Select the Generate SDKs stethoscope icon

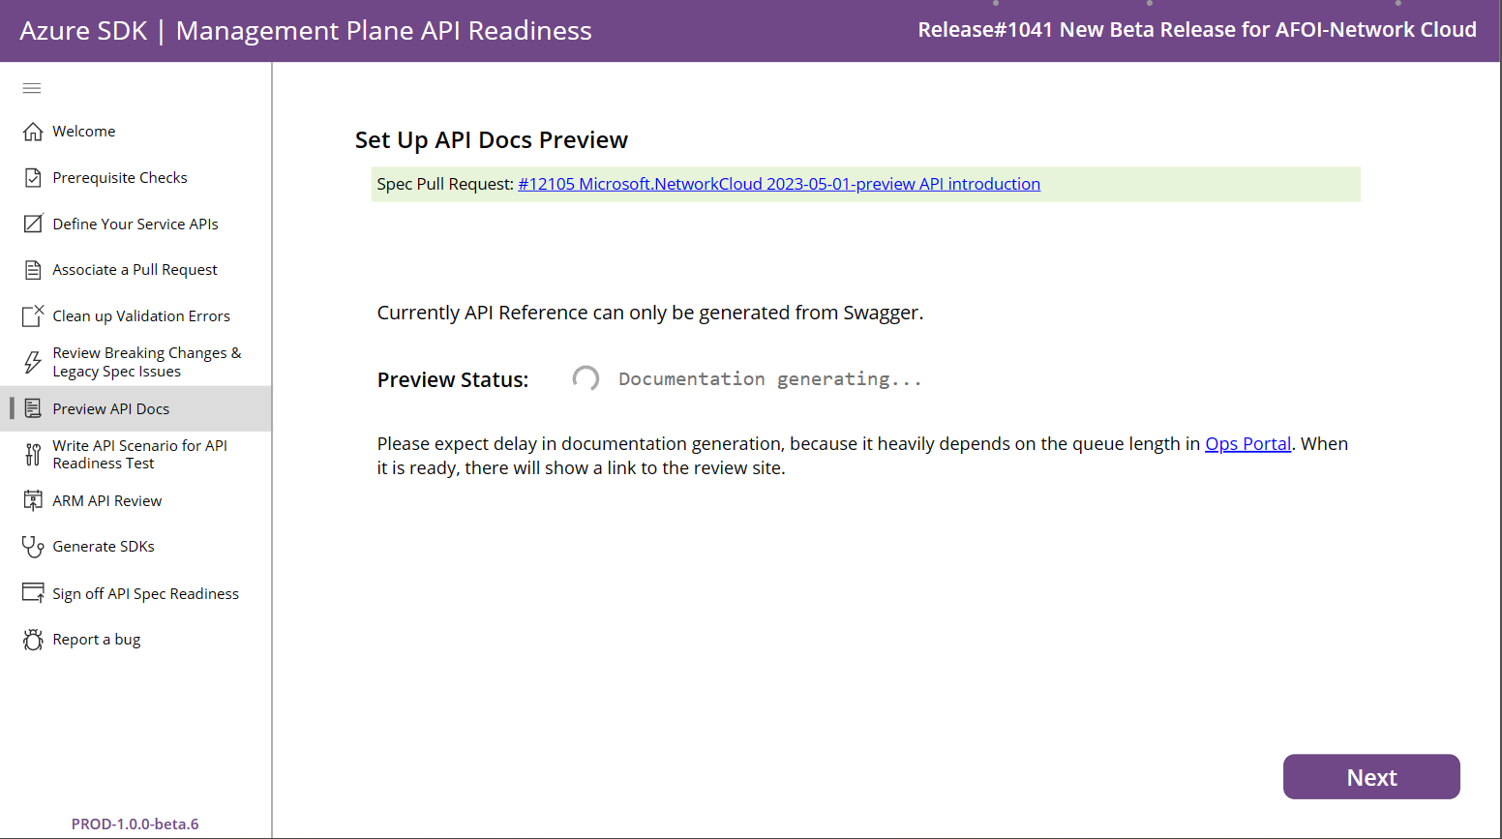click(x=31, y=546)
